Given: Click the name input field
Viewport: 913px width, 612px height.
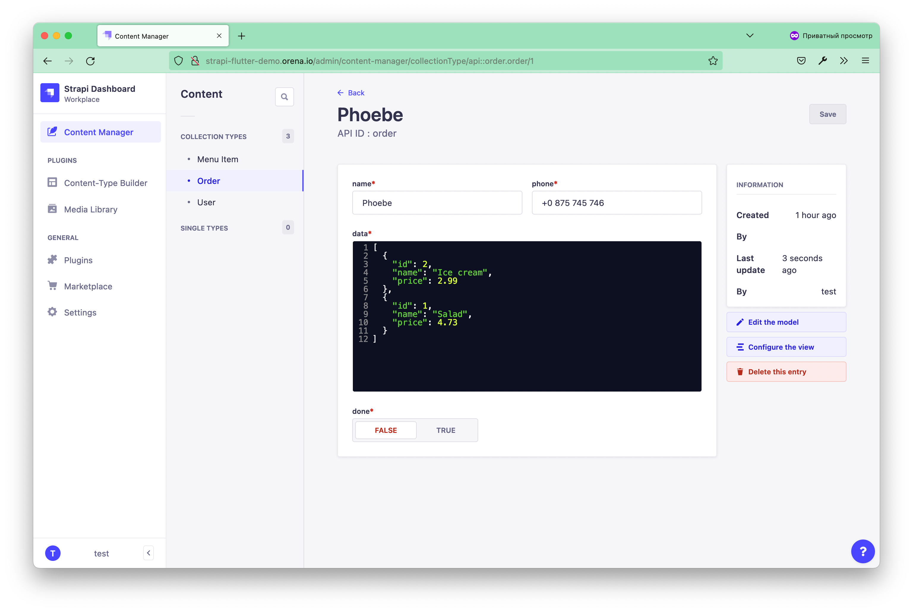Looking at the screenshot, I should (436, 202).
